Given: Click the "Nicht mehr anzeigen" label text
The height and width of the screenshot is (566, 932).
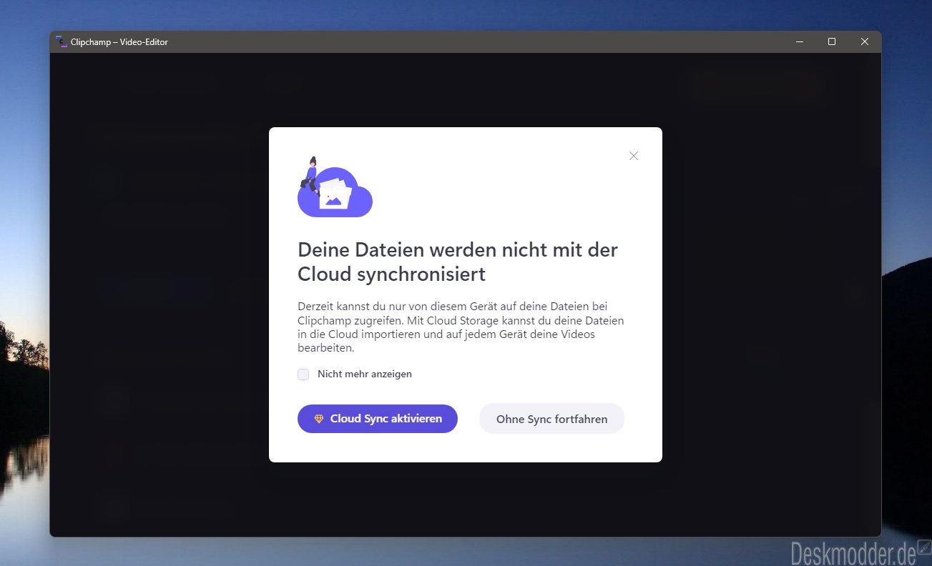Looking at the screenshot, I should click(365, 374).
